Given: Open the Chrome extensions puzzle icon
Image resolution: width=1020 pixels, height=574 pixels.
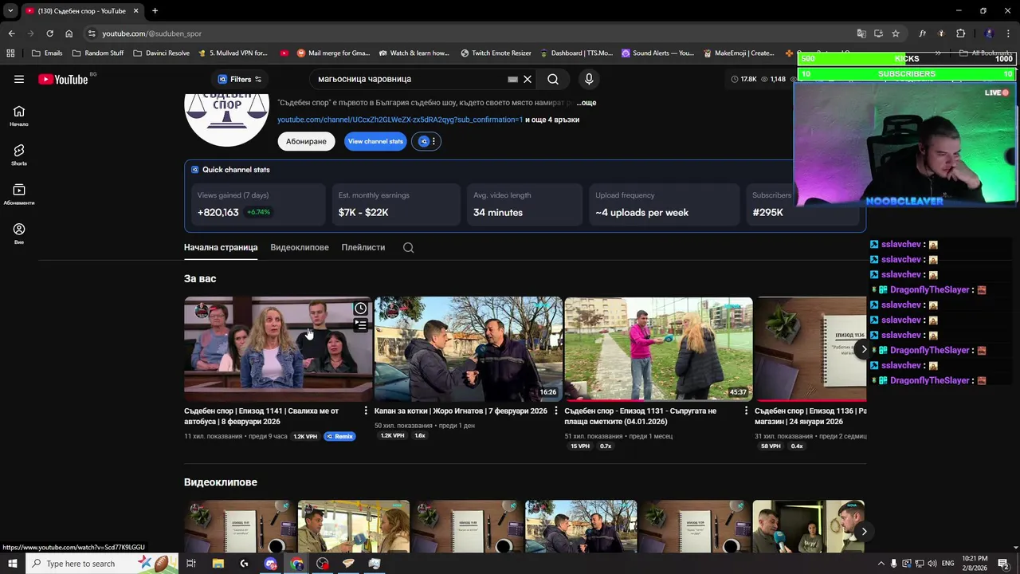Looking at the screenshot, I should click(x=960, y=33).
